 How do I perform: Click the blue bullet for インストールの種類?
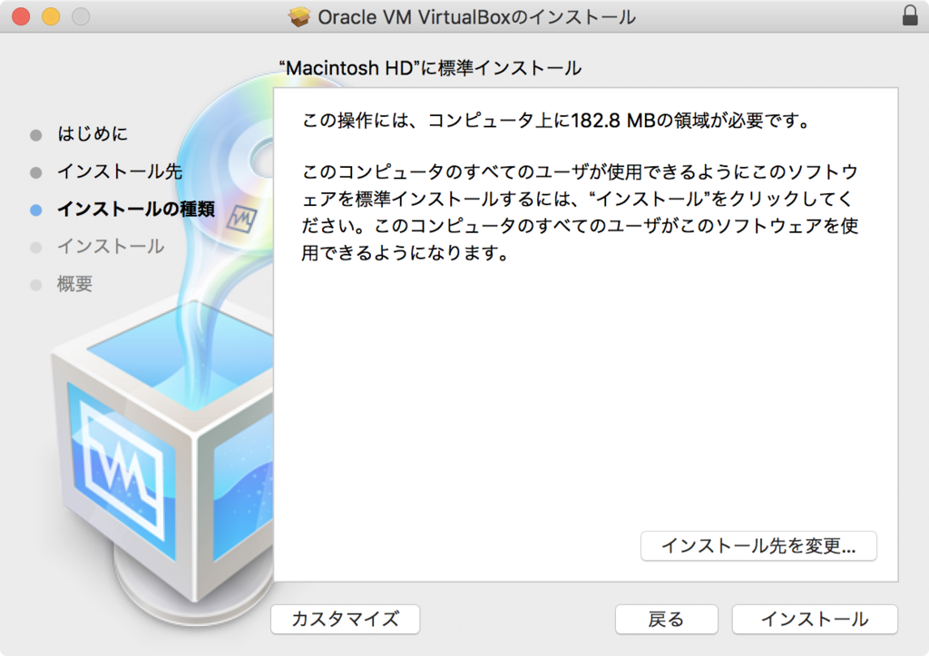(x=36, y=210)
